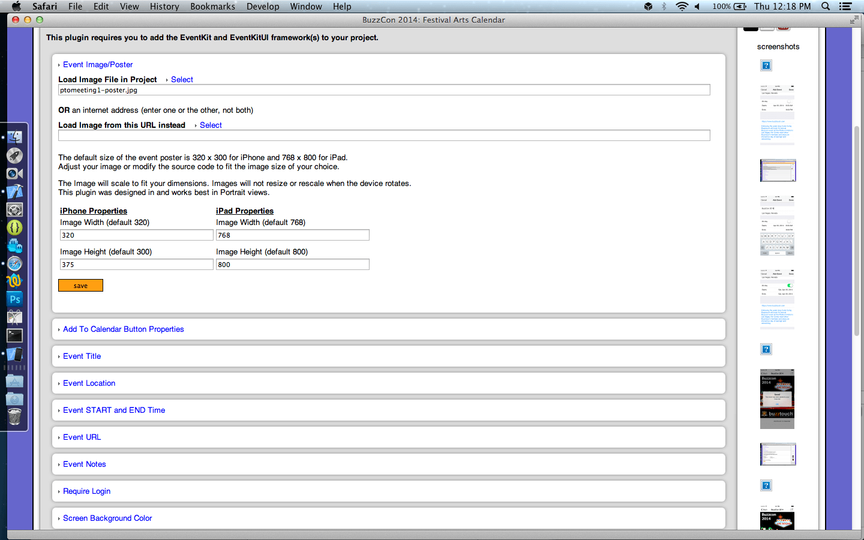Open Spotlight search magnifier

[x=826, y=7]
